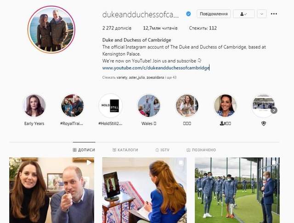Switch to the ДОПИСИ tab
Screen dimensions: 294x223
tap(84, 150)
